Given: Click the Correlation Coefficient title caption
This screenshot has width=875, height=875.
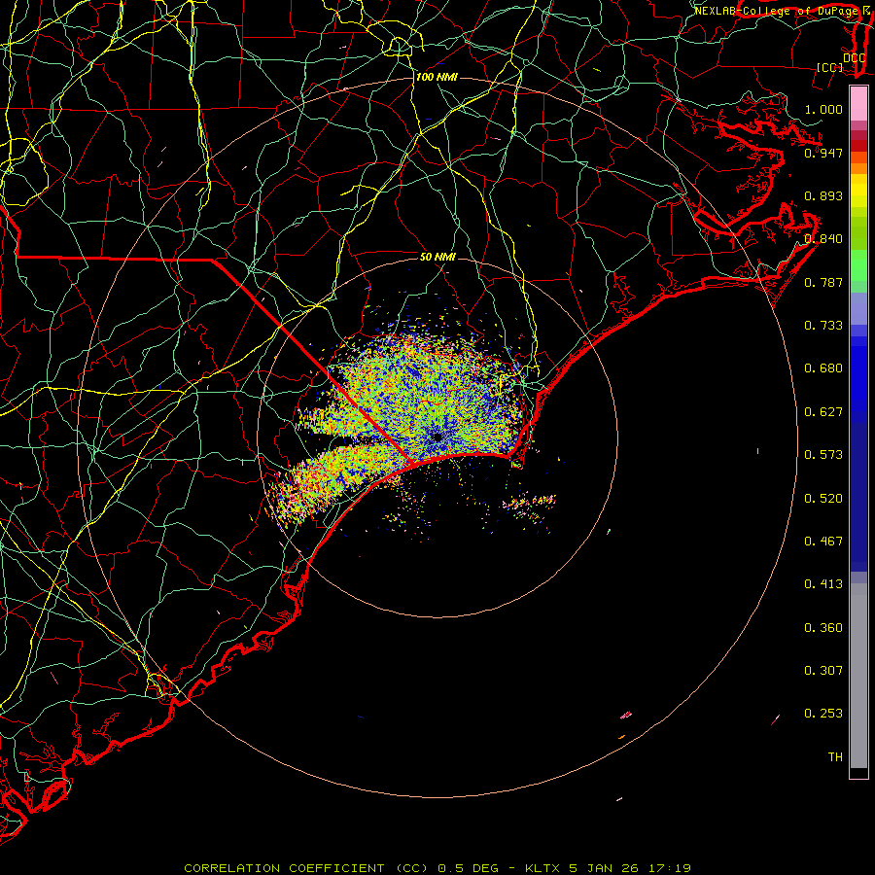Looking at the screenshot, I should click(437, 868).
